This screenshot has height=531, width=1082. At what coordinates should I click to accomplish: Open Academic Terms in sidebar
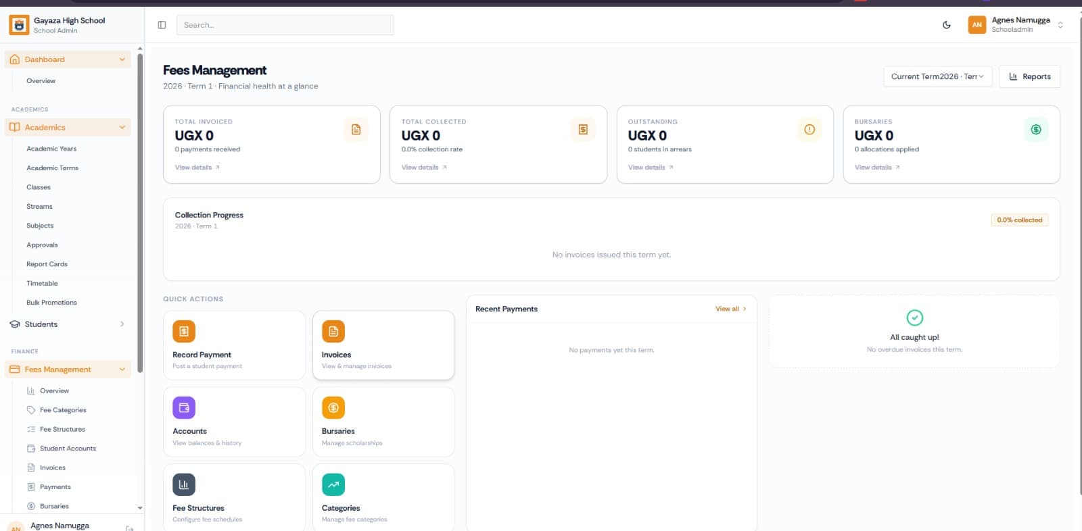(53, 168)
